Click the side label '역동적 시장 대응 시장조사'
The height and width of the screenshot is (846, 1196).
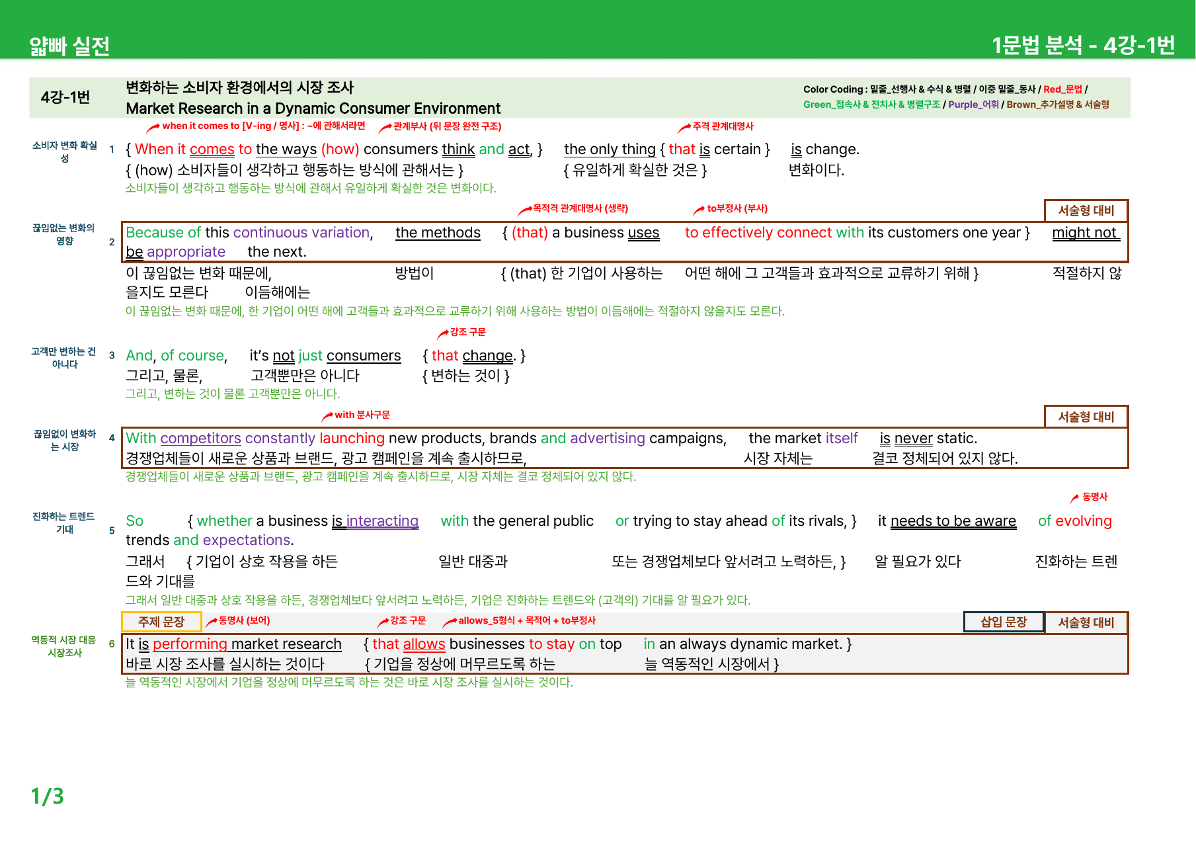[x=64, y=646]
